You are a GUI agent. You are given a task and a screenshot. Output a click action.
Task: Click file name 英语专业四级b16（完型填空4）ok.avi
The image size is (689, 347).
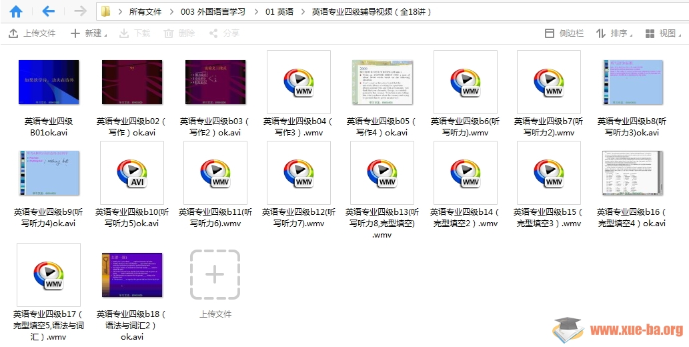point(632,218)
